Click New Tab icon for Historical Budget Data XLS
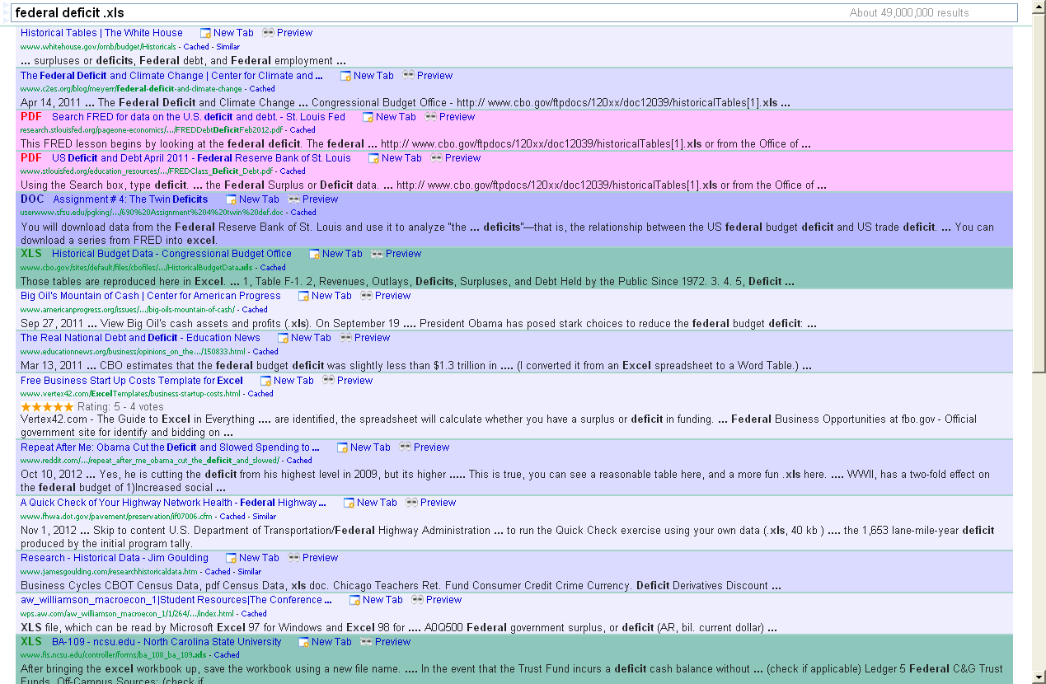The image size is (1046, 684). pyautogui.click(x=315, y=254)
